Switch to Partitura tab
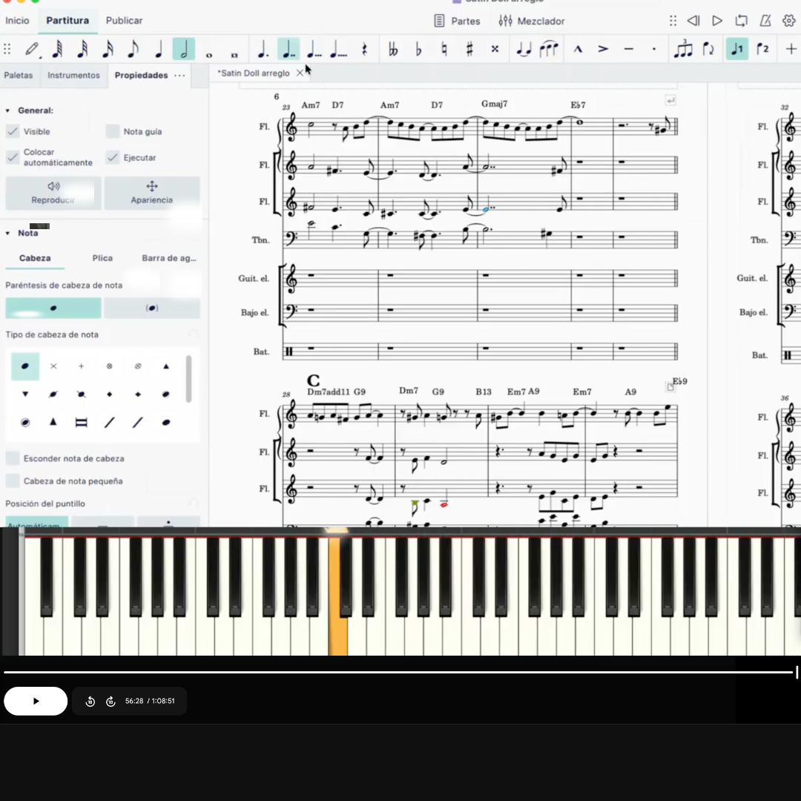Image resolution: width=801 pixels, height=801 pixels. click(67, 21)
